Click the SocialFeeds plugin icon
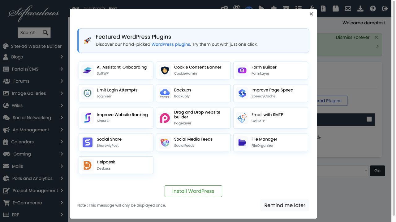The image size is (396, 222). coord(165,142)
